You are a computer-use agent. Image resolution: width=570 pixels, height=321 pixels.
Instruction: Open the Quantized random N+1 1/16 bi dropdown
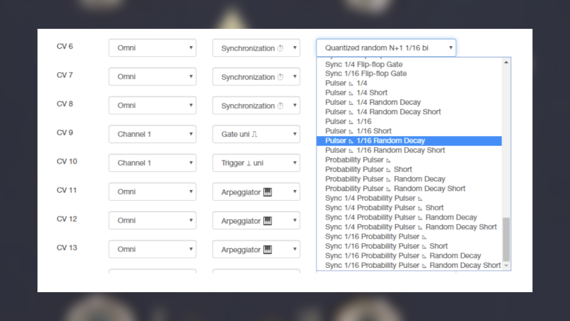(x=386, y=48)
